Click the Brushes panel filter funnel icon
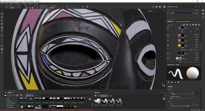The height and width of the screenshot is (111, 205). point(96,96)
